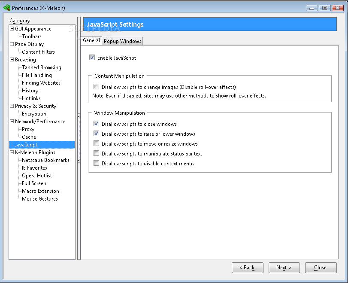Select Browsing category label

25,60
